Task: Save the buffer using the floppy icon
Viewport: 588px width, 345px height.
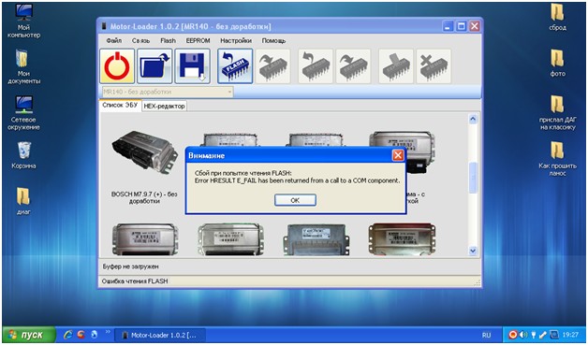Action: [x=192, y=66]
